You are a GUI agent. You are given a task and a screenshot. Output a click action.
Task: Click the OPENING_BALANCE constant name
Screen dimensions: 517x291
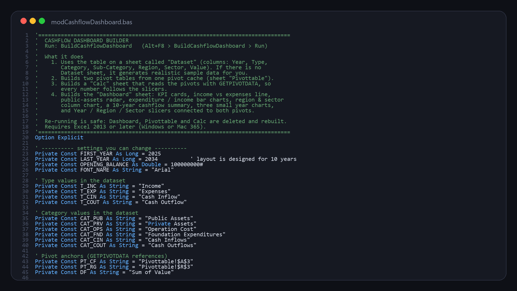[x=105, y=164]
